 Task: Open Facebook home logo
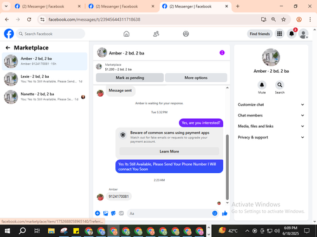(9, 33)
